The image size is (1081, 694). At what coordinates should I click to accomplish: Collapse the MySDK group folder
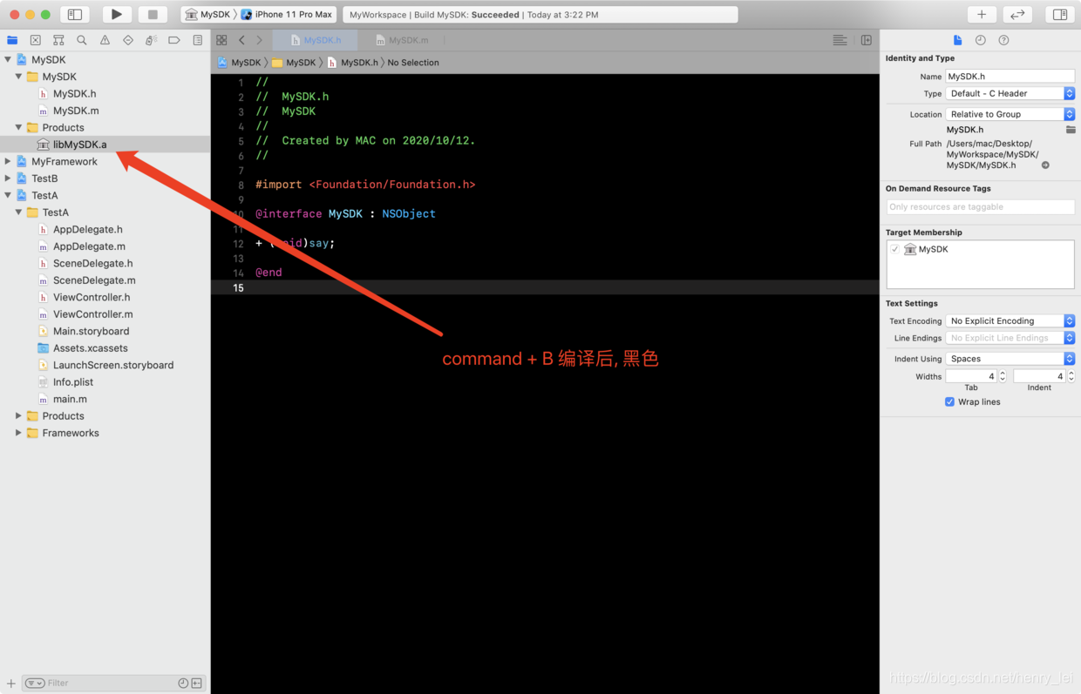click(x=18, y=77)
